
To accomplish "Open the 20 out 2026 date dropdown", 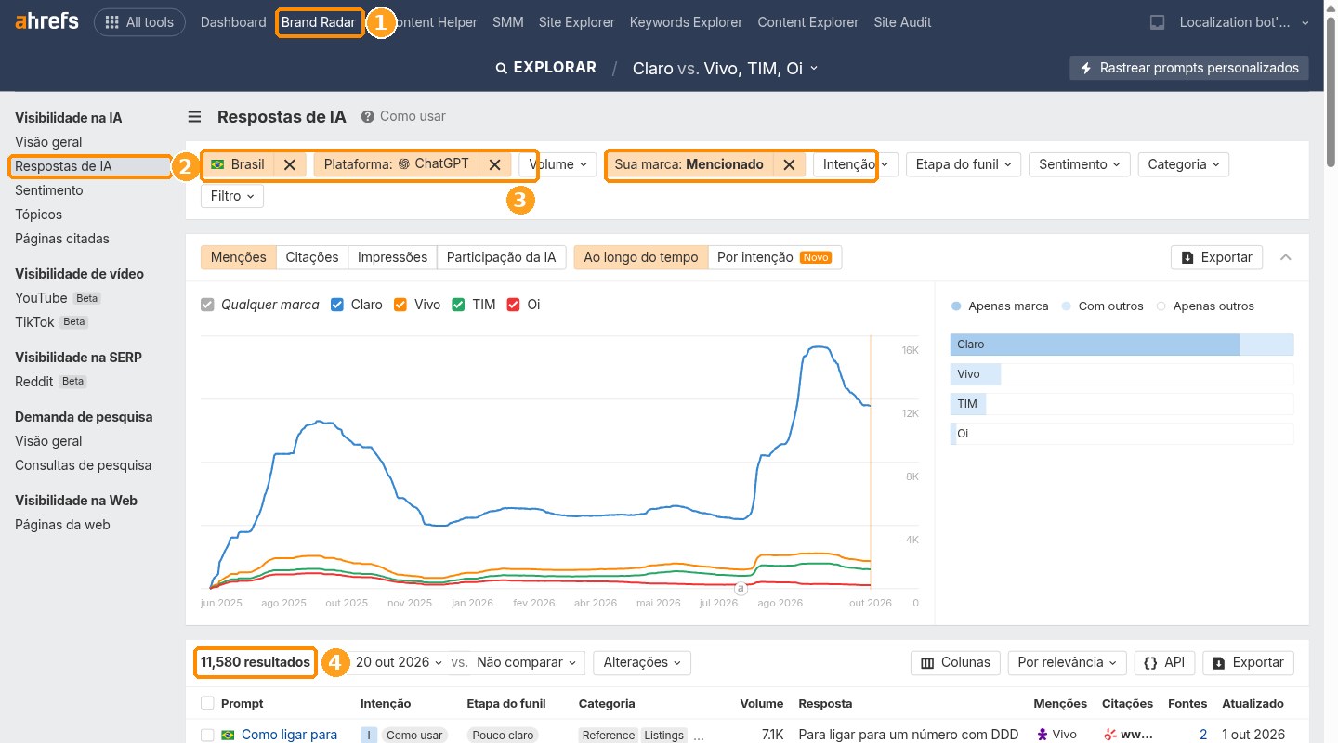I will 400,662.
